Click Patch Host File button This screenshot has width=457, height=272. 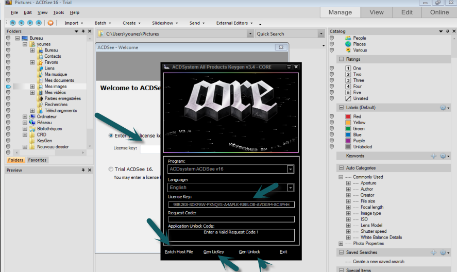tap(179, 252)
